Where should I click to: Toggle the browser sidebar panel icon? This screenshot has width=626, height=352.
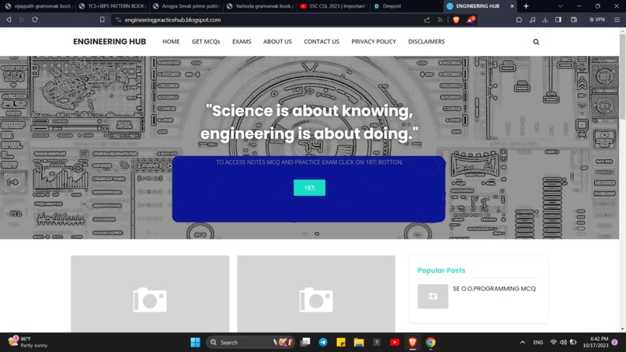point(558,19)
